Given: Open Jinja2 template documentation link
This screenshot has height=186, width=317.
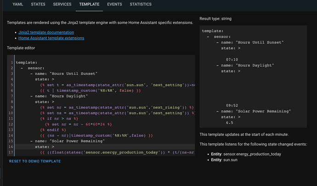Looking at the screenshot, I should point(46,32).
